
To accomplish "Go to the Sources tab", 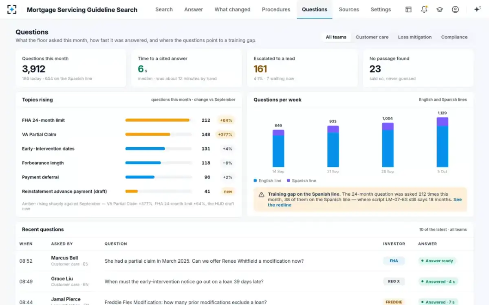I will point(349,9).
